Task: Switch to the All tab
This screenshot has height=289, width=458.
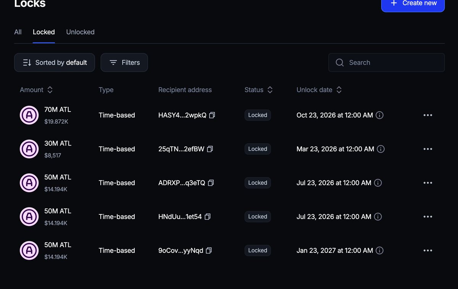Action: click(18, 32)
